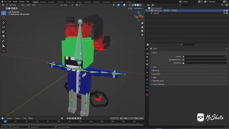Toggle auto keying record button
This screenshot has width=229, height=129.
pos(62,118)
